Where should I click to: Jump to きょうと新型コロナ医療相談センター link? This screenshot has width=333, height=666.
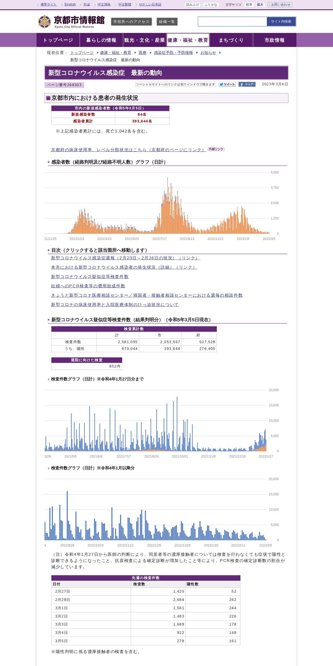pyautogui.click(x=147, y=295)
